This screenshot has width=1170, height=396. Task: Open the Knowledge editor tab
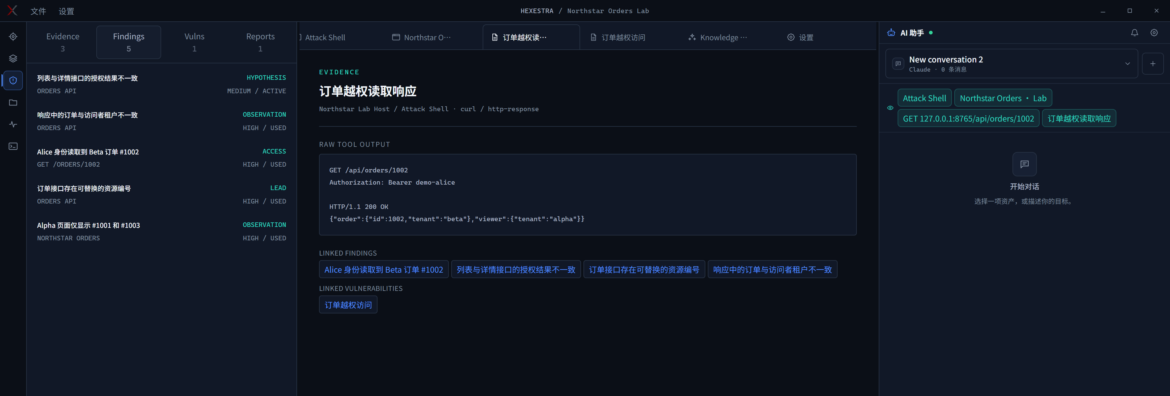728,37
